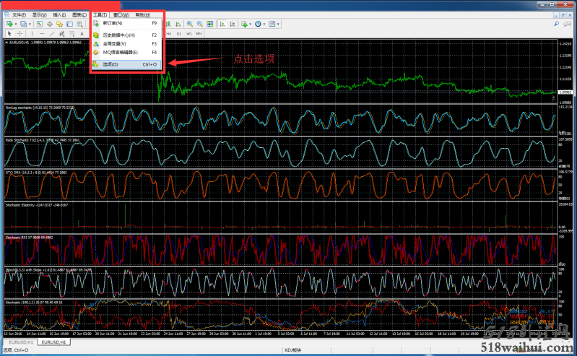Click the zoom out magnifier icon
Image resolution: width=577 pixels, height=356 pixels.
click(199, 24)
